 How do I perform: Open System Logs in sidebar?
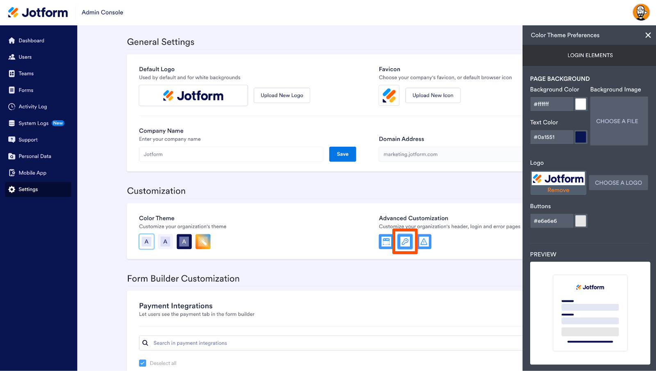coord(33,123)
